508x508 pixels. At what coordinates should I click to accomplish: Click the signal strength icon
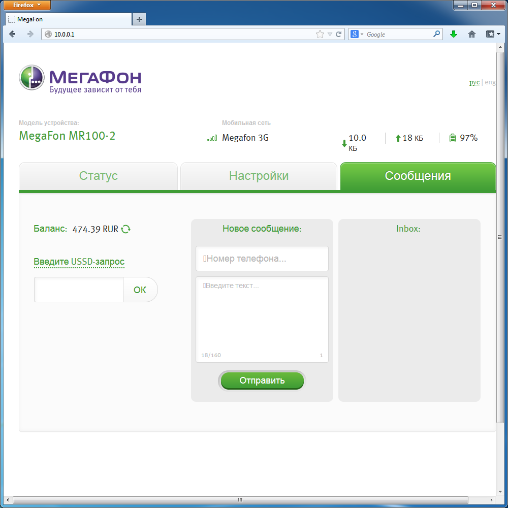coord(212,138)
